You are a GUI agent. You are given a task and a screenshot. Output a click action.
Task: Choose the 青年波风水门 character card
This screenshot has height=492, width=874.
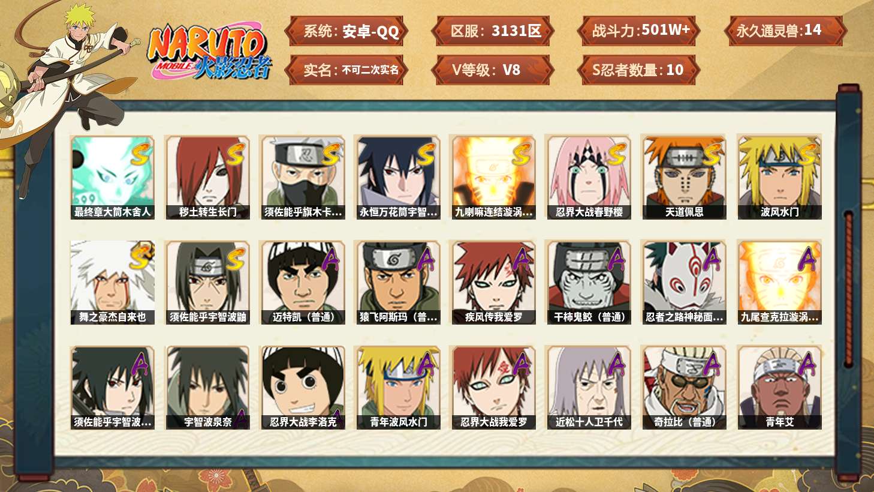pos(398,388)
